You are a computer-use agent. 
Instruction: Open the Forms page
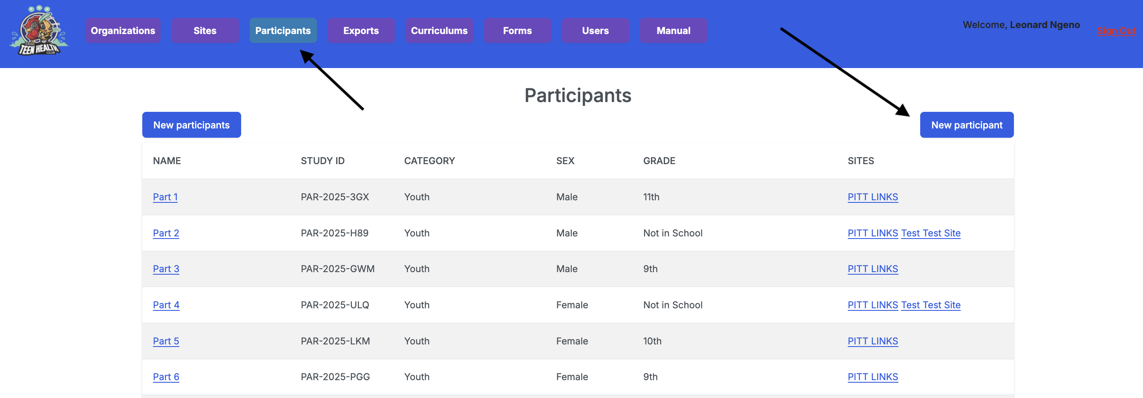[x=517, y=31]
